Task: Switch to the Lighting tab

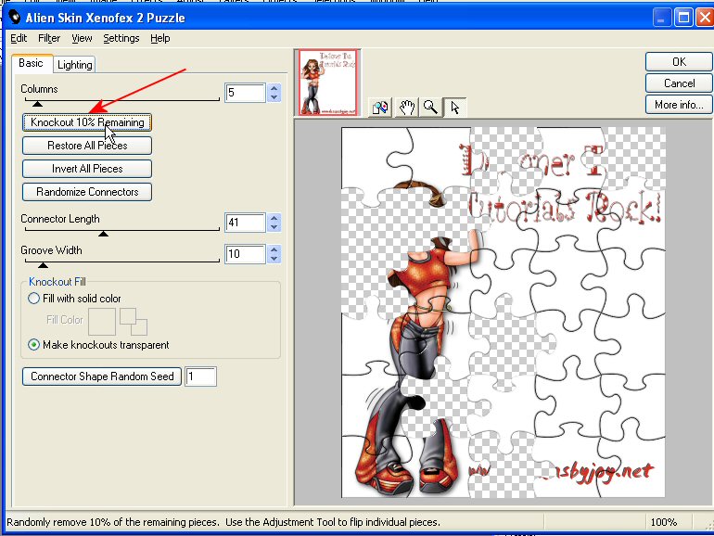Action: click(x=75, y=65)
